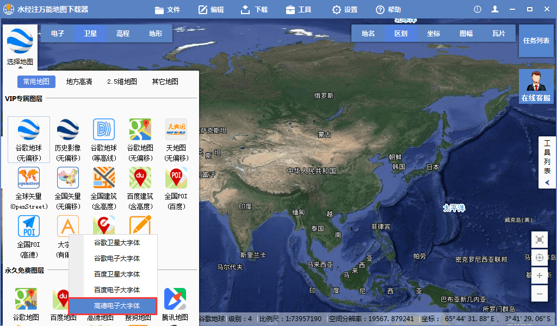The image size is (557, 326).
Task: Click the orange A large-font map icon
Action: tap(68, 226)
